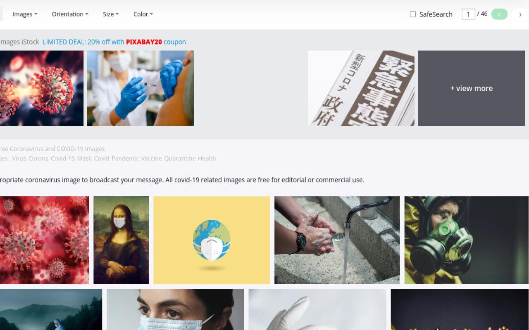
Task: Open the hand washing photo thumbnail
Action: [337, 240]
